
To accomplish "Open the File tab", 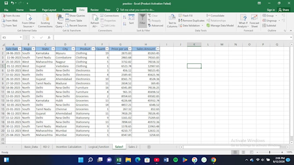I will click(x=6, y=10).
